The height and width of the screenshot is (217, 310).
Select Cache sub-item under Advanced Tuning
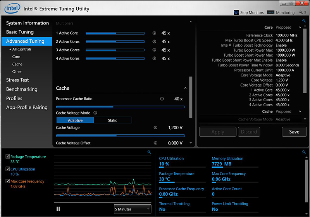(x=17, y=64)
